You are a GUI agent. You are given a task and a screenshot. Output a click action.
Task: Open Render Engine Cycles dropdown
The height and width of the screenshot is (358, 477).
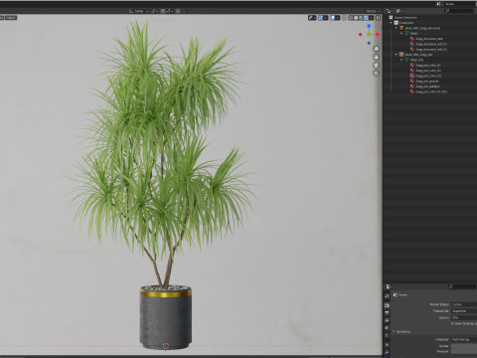(x=464, y=304)
